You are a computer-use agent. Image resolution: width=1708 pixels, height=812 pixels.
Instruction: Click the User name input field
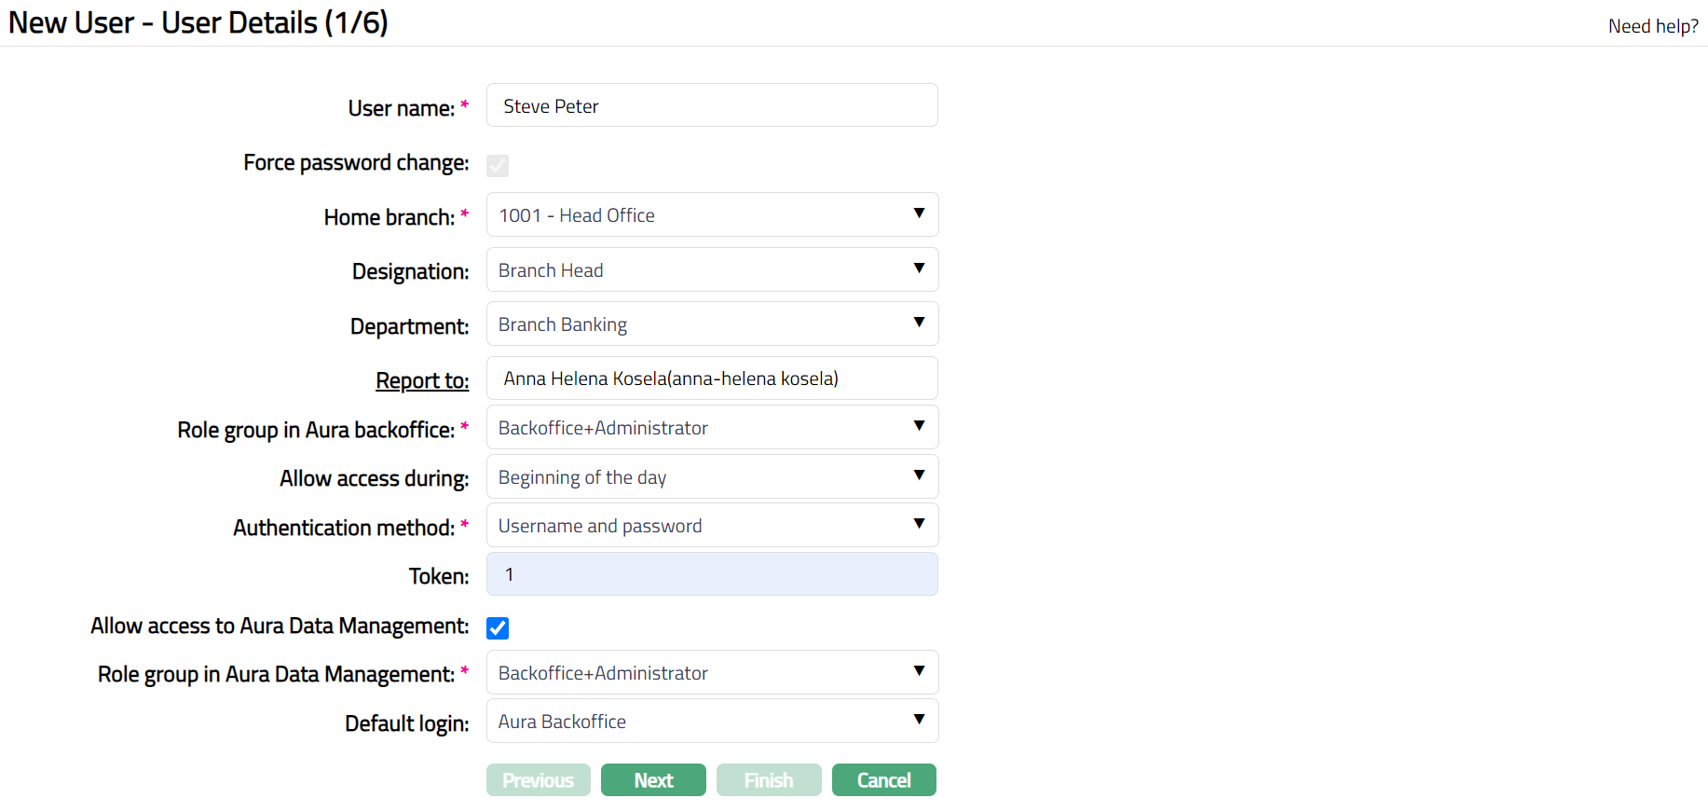(711, 105)
